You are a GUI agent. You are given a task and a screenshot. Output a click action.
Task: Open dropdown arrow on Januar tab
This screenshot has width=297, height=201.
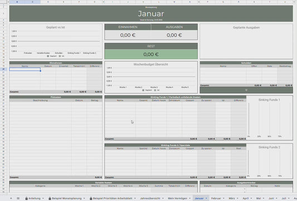point(206,198)
